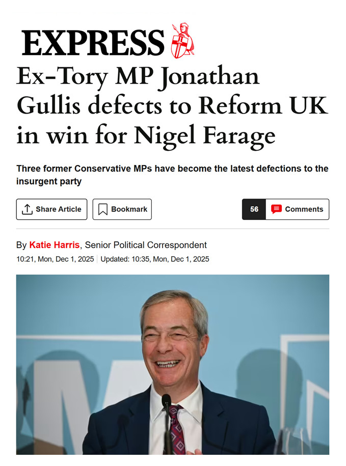Click the EXPRESS wordmark logo
The width and height of the screenshot is (346, 466).
coord(93,42)
